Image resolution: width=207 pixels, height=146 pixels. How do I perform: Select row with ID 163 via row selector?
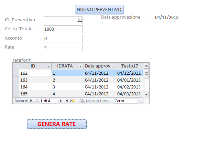[15, 80]
